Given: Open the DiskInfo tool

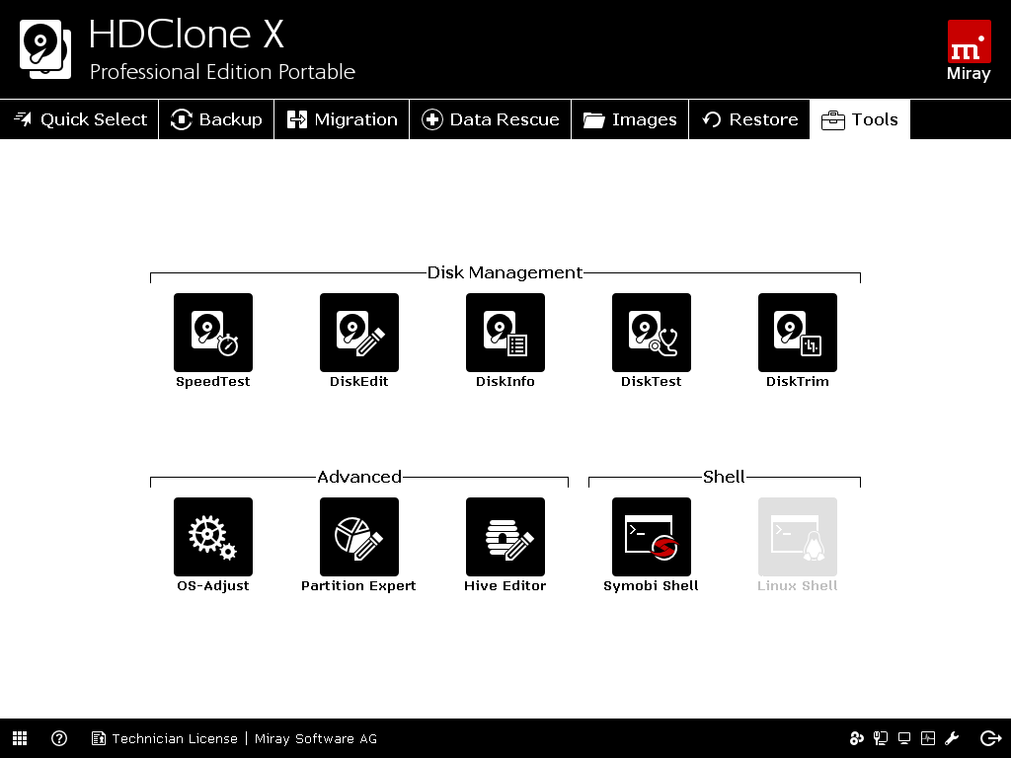Looking at the screenshot, I should [505, 333].
